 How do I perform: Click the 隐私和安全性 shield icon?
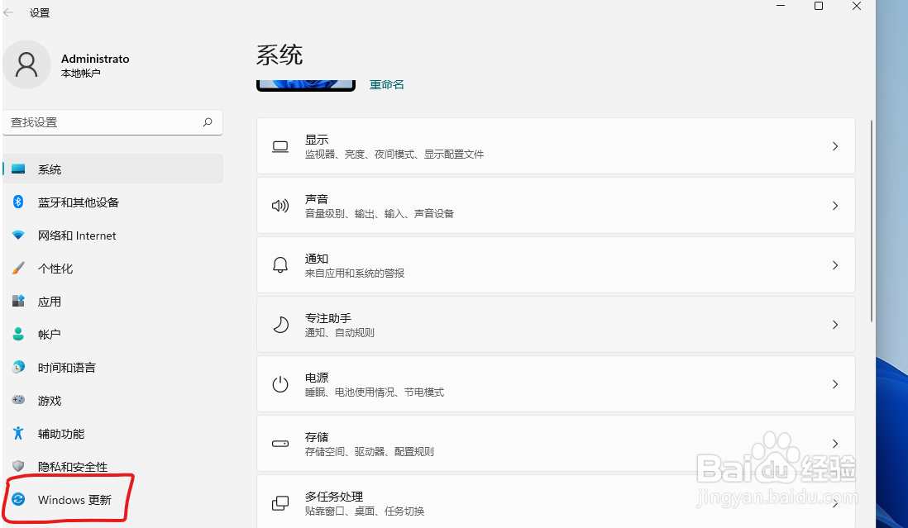pos(18,467)
